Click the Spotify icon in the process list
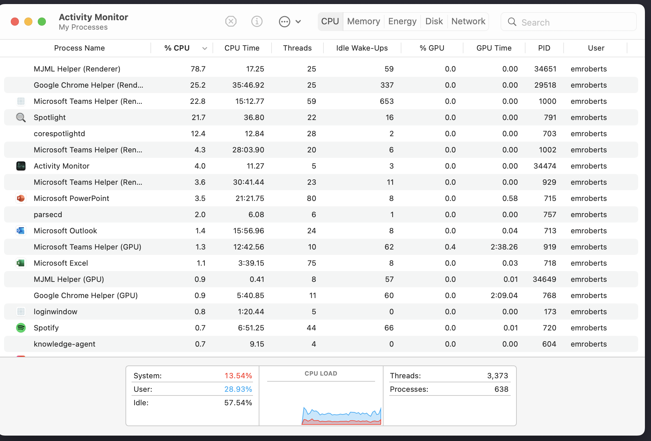This screenshot has width=651, height=441. point(21,327)
